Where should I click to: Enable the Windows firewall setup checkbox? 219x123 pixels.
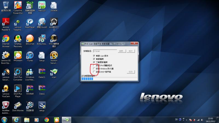pyautogui.click(x=94, y=69)
